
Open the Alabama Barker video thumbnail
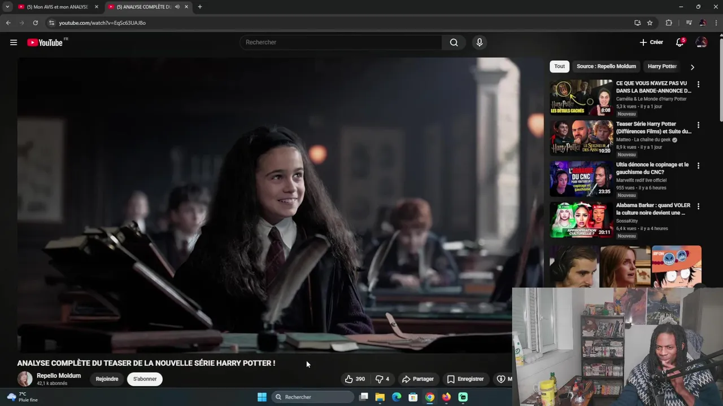coord(581,219)
